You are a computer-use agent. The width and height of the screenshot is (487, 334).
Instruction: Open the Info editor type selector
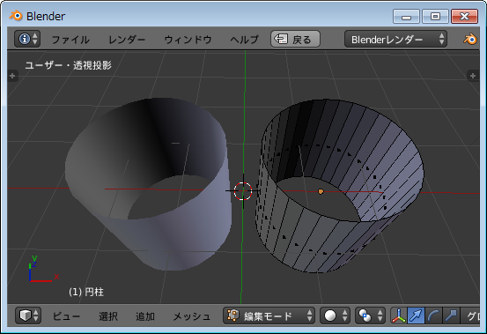[x=27, y=39]
